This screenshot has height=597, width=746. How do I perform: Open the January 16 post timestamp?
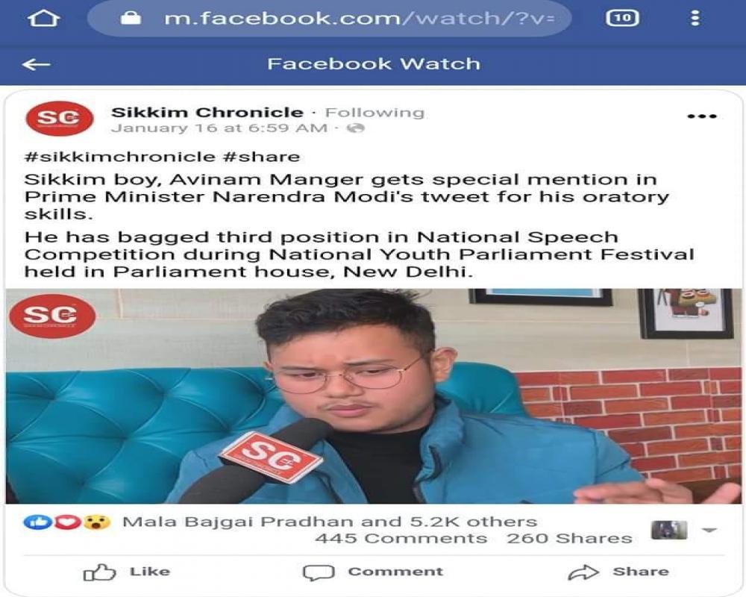pyautogui.click(x=219, y=128)
